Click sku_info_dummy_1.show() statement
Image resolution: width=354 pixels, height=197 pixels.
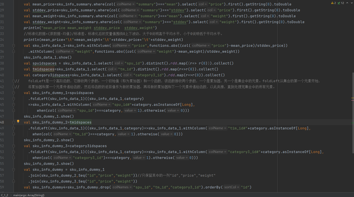[49, 116]
